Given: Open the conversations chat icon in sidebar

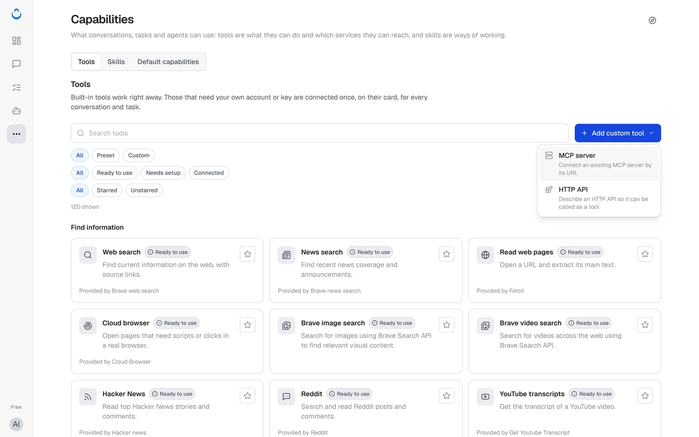Looking at the screenshot, I should (17, 64).
